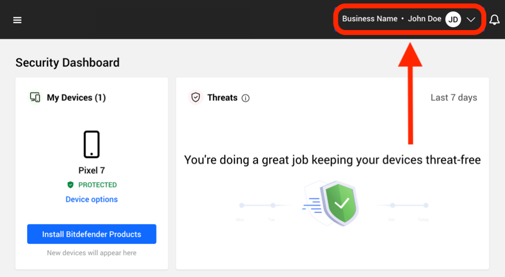Click the PROTECTED status text

point(98,185)
